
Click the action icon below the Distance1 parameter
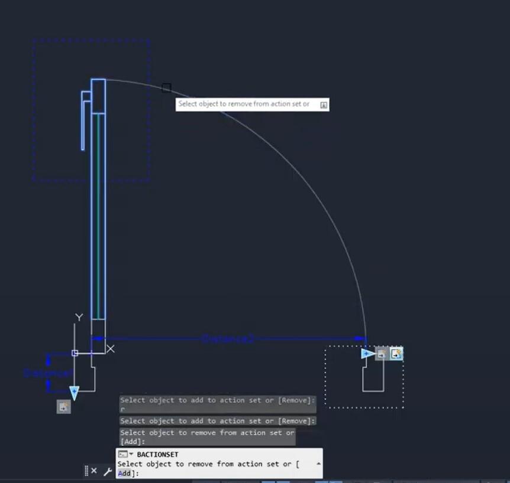tap(63, 407)
